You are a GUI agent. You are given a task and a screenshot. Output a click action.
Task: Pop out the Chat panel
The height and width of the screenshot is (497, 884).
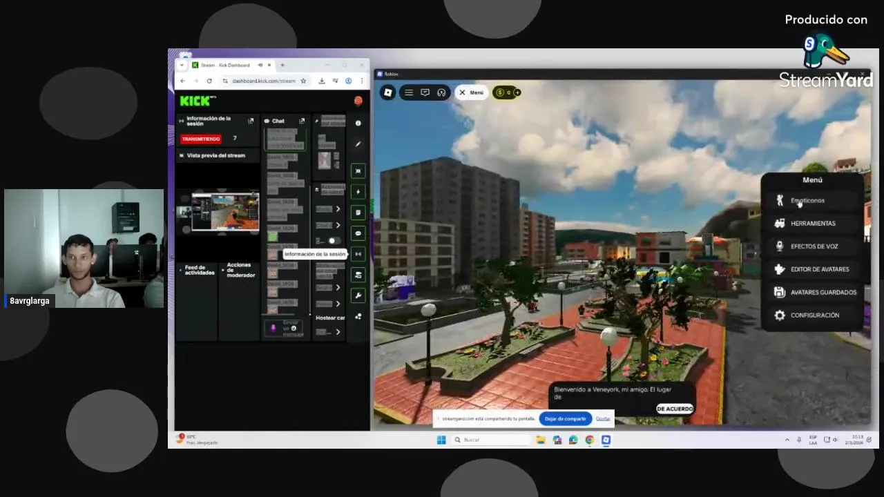tap(302, 121)
